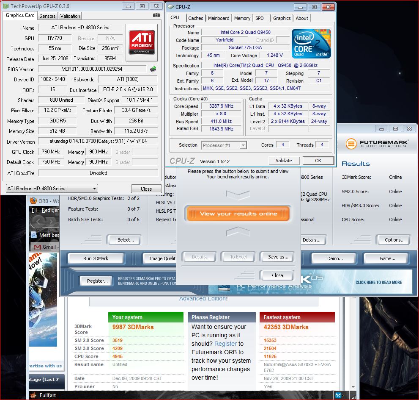The height and width of the screenshot is (400, 419).
Task: Click the Rated FSB 1643.9 MHz value
Action: click(221, 129)
